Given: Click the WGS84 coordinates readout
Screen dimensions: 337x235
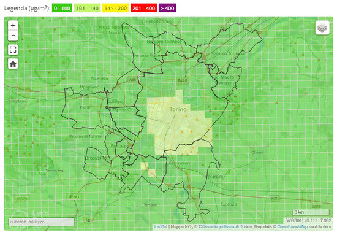Looking at the screenshot, I should (308, 220).
